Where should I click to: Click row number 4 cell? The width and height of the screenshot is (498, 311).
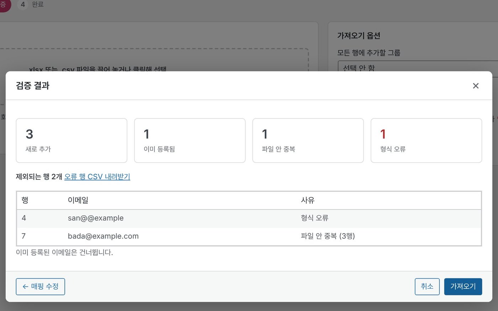[x=24, y=218]
